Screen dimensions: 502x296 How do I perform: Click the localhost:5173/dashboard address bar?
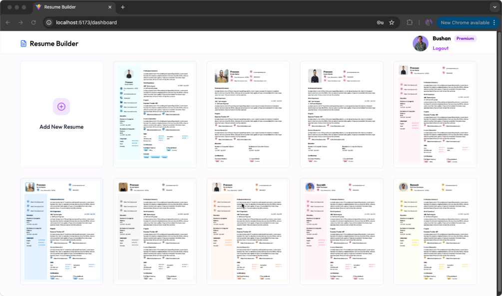pyautogui.click(x=221, y=22)
